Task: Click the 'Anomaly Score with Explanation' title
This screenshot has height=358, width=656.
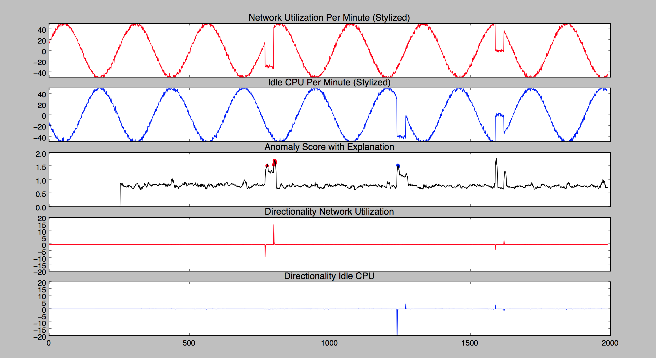Action: 329,147
